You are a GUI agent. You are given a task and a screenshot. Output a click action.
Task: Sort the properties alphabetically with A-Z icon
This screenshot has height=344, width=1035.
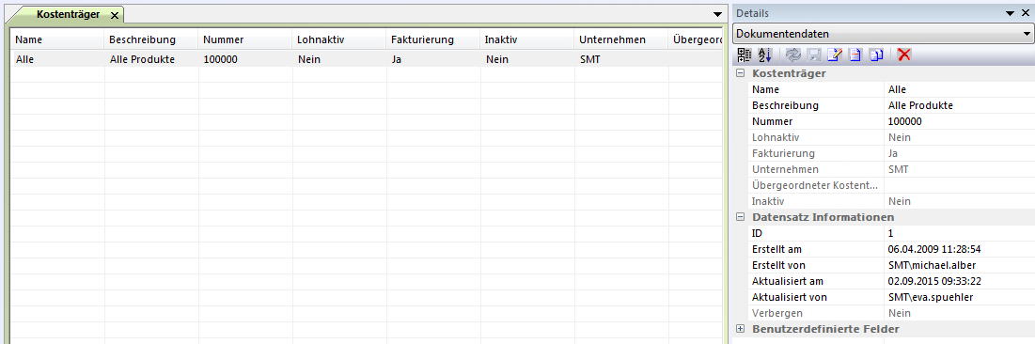tap(764, 55)
